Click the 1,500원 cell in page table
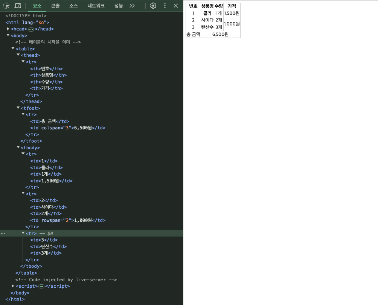The height and width of the screenshot is (305, 378). click(x=232, y=13)
